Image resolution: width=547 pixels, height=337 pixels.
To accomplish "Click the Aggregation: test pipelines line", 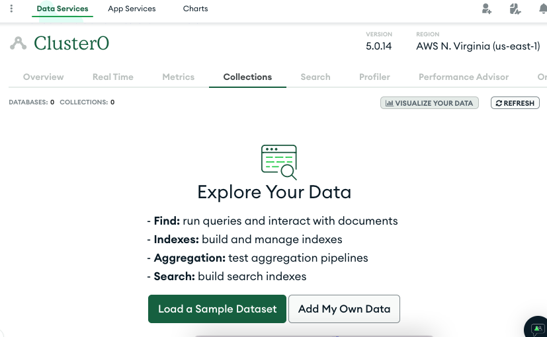I will click(257, 258).
